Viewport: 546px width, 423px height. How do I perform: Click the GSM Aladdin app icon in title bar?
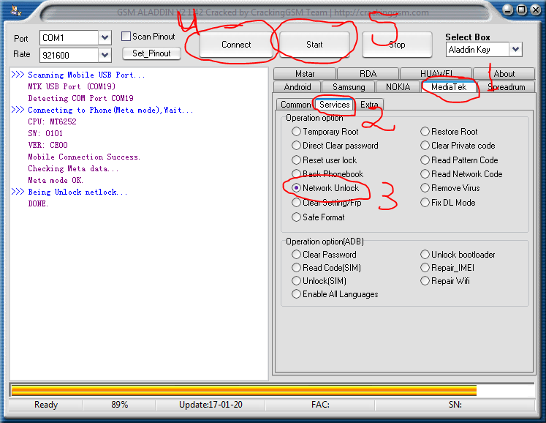(15, 10)
